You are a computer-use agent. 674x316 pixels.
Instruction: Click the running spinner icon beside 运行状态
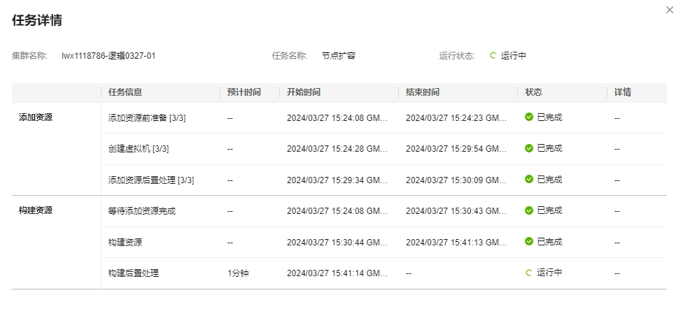pos(493,55)
